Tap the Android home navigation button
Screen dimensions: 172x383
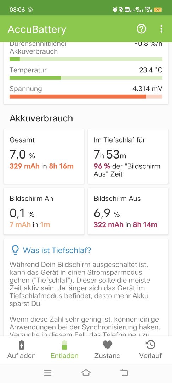coord(86,372)
